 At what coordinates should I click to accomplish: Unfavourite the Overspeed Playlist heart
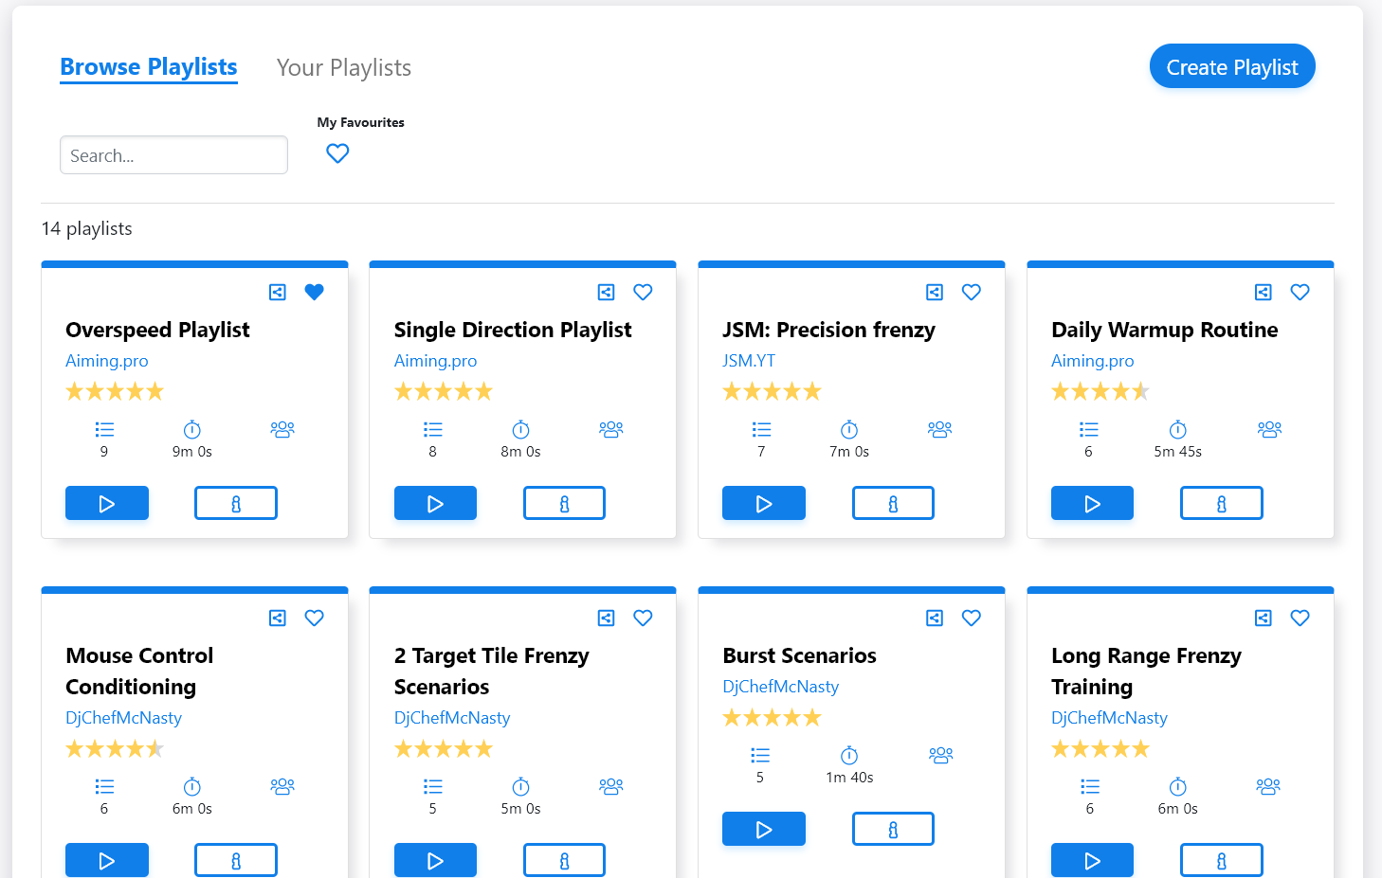click(315, 293)
